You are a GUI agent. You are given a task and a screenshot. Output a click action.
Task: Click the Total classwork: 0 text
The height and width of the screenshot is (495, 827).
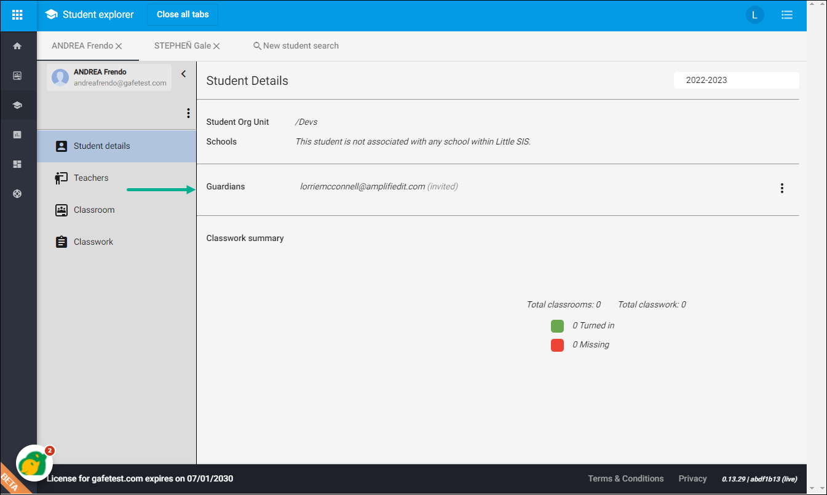652,304
